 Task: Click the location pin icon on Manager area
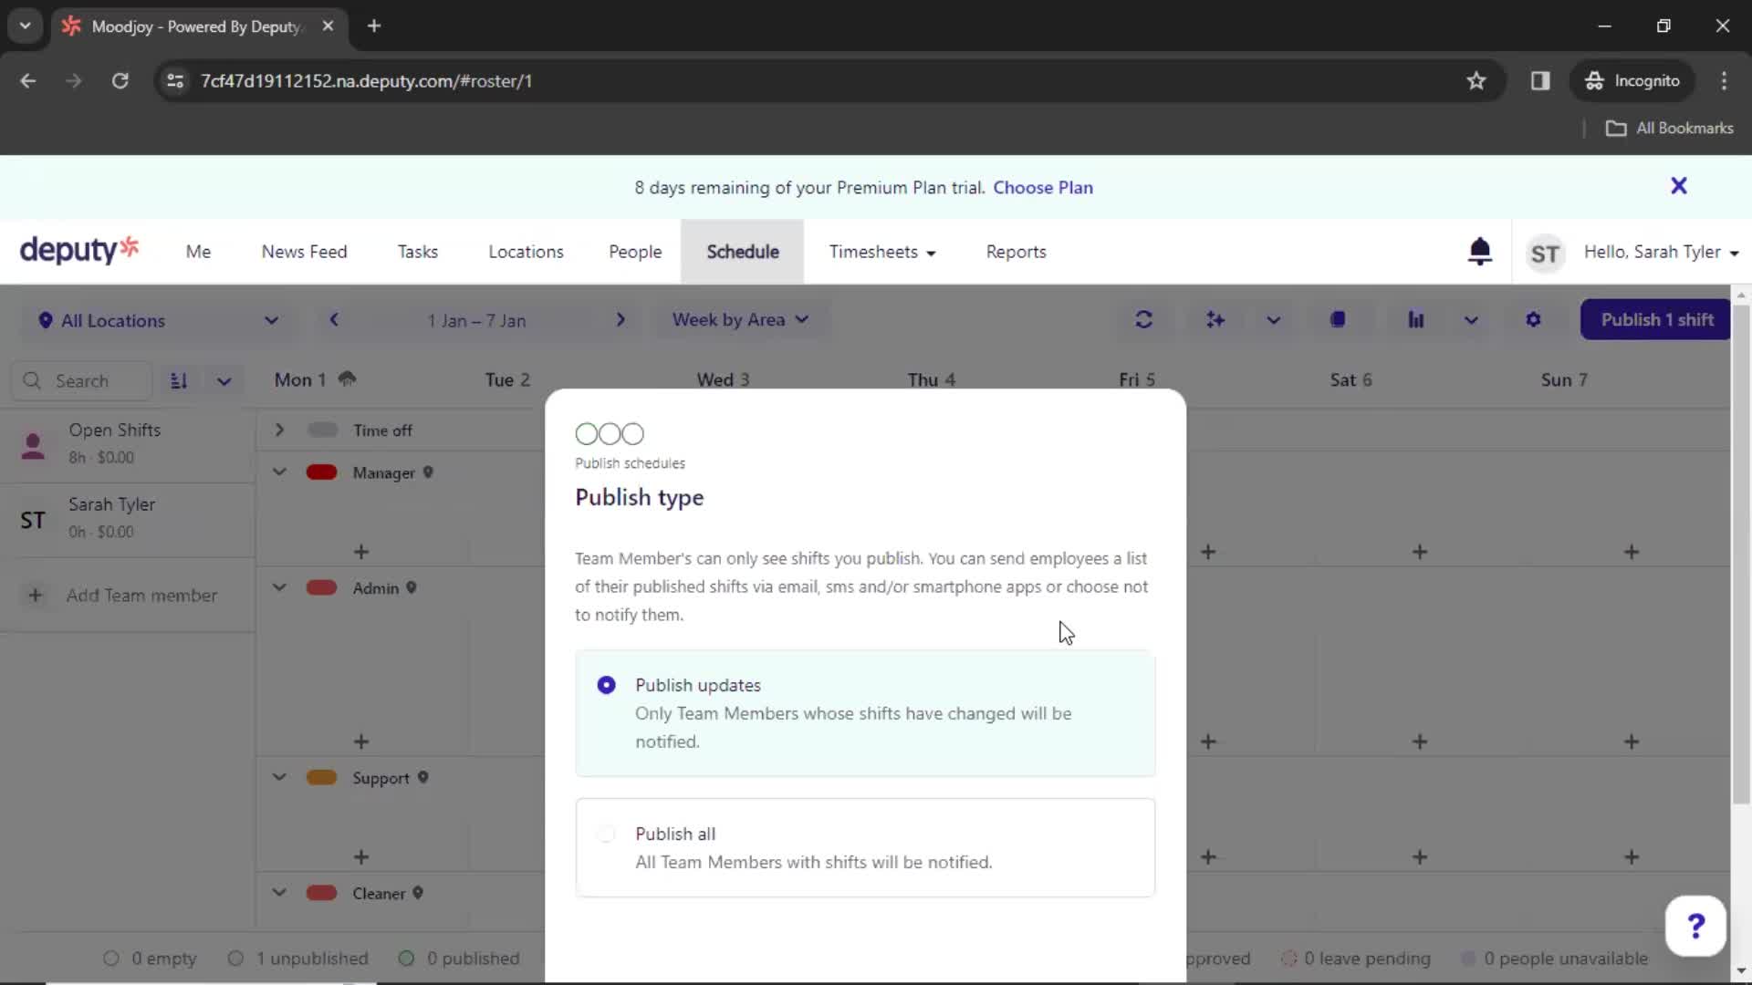coord(428,472)
